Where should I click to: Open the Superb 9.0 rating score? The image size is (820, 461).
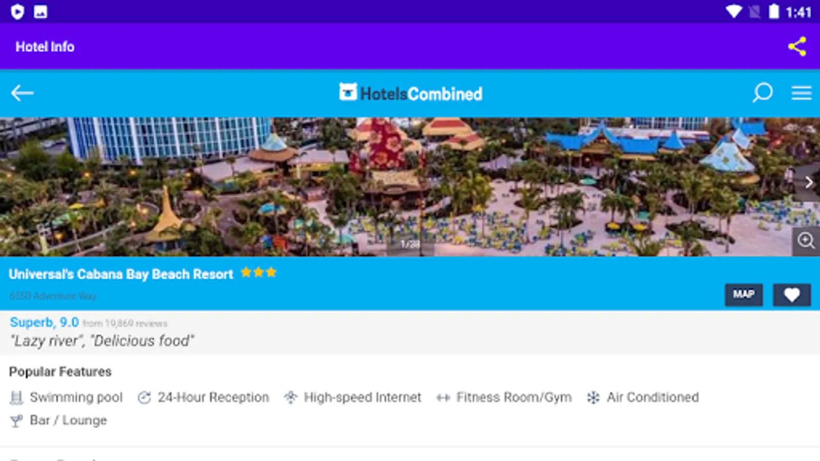click(44, 323)
